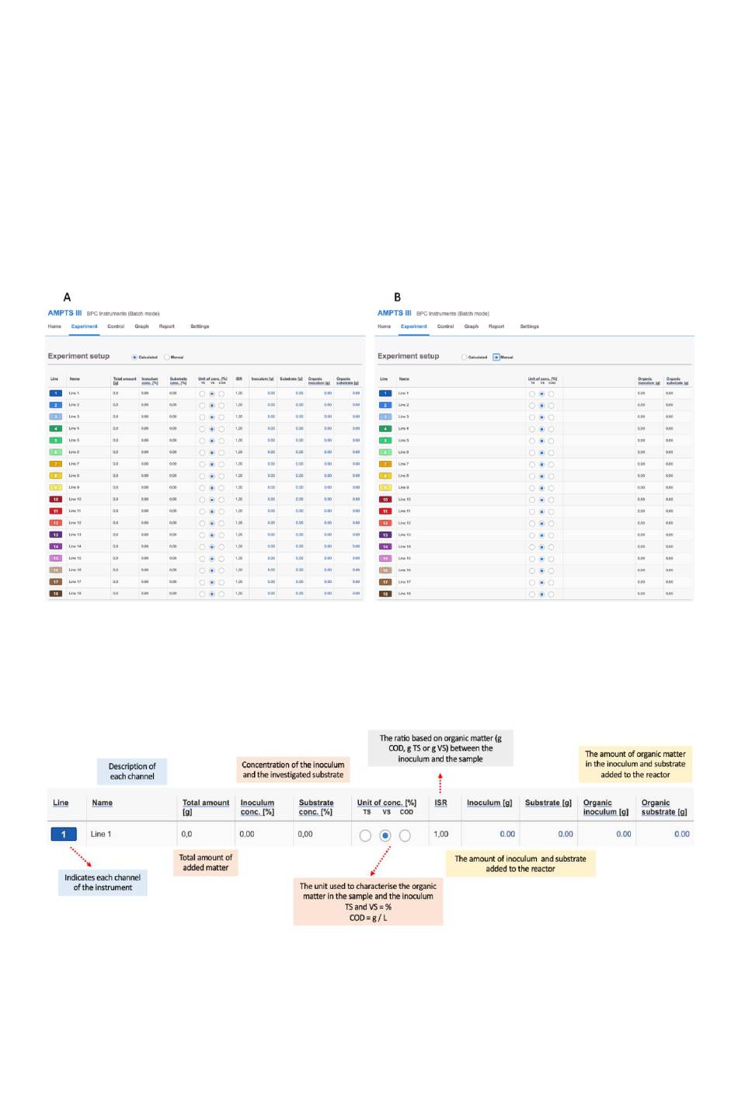Click the Line 1 badge in the enlarged row
The width and height of the screenshot is (738, 1095).
[x=64, y=834]
